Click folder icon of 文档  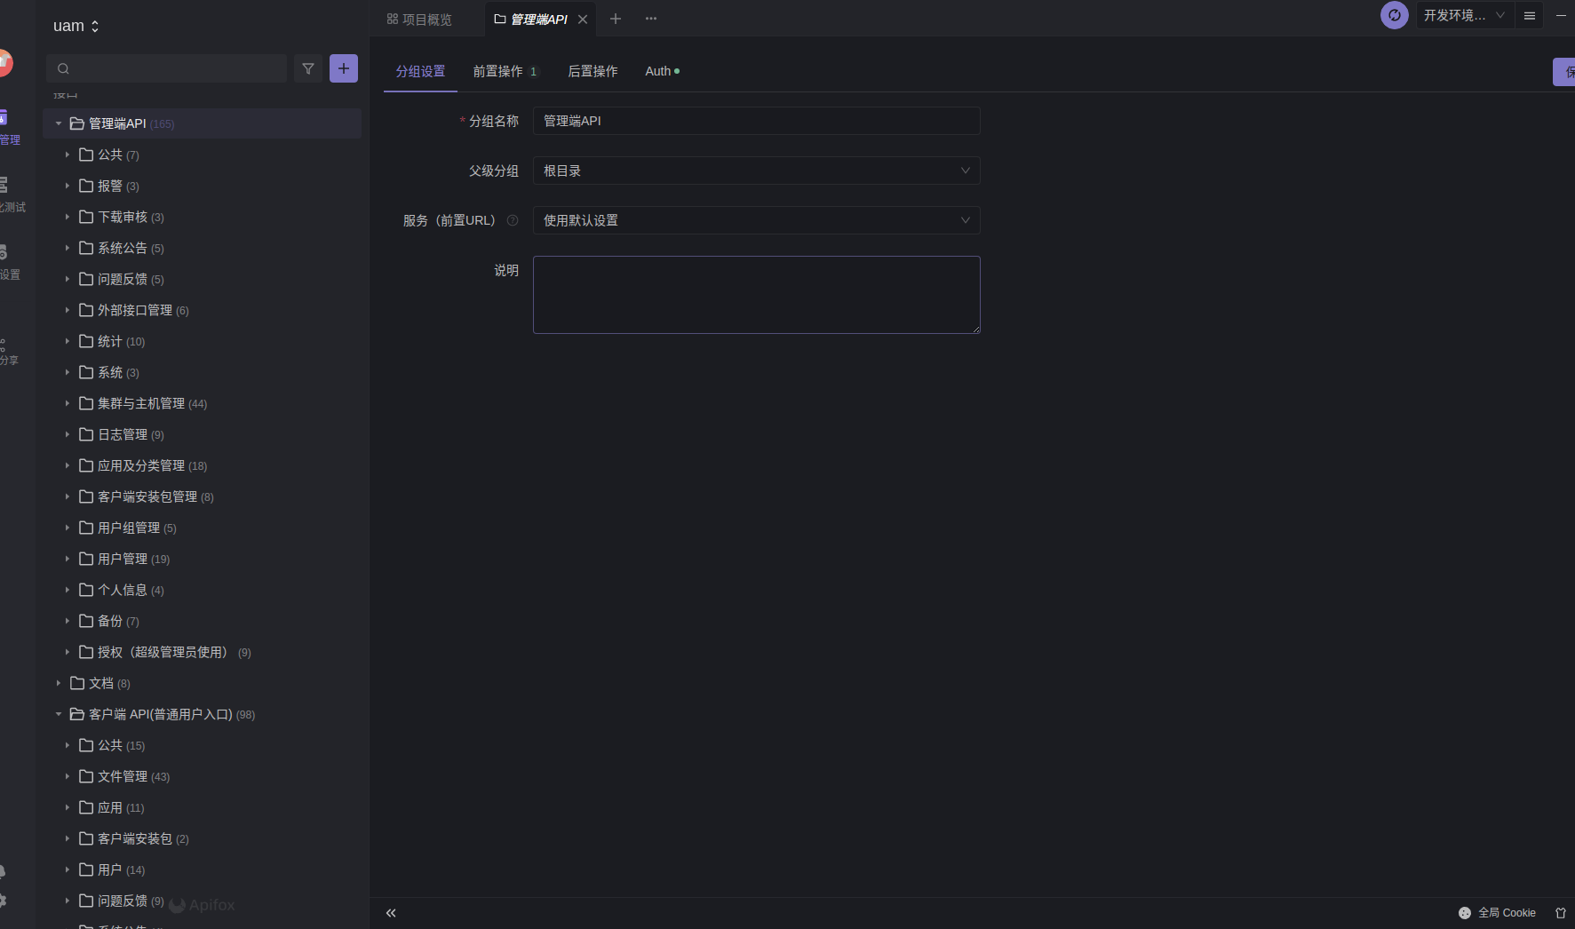[x=77, y=683]
